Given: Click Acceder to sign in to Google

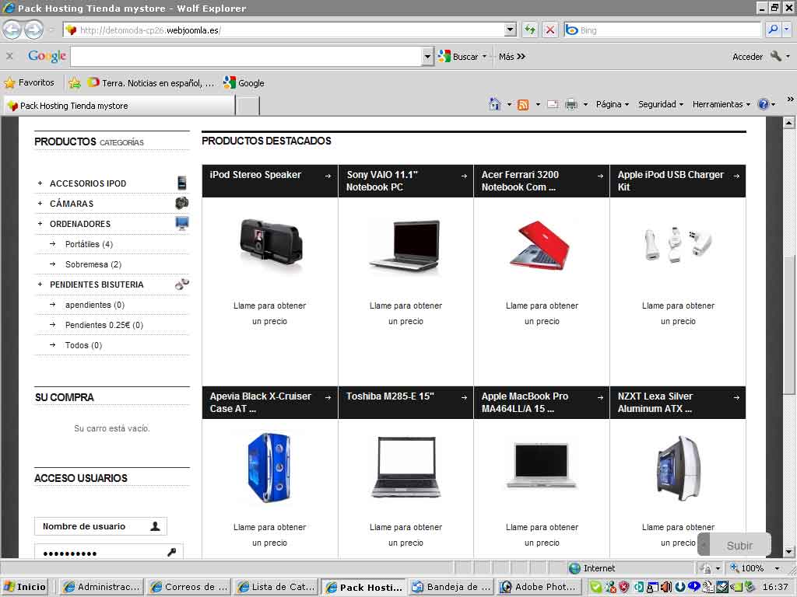Looking at the screenshot, I should tap(747, 56).
